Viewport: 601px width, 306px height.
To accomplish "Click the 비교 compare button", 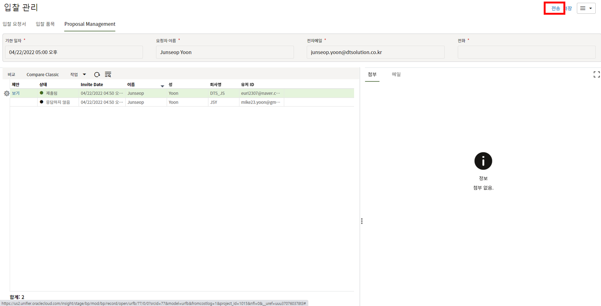I will coord(12,75).
